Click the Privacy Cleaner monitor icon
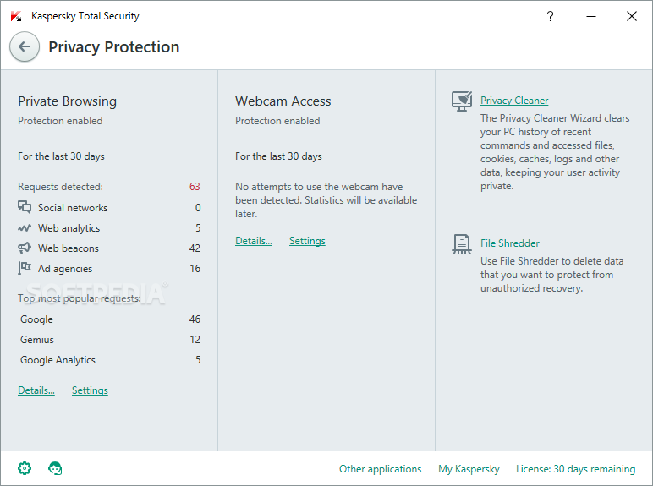Viewport: 653px width, 486px height. pyautogui.click(x=462, y=101)
